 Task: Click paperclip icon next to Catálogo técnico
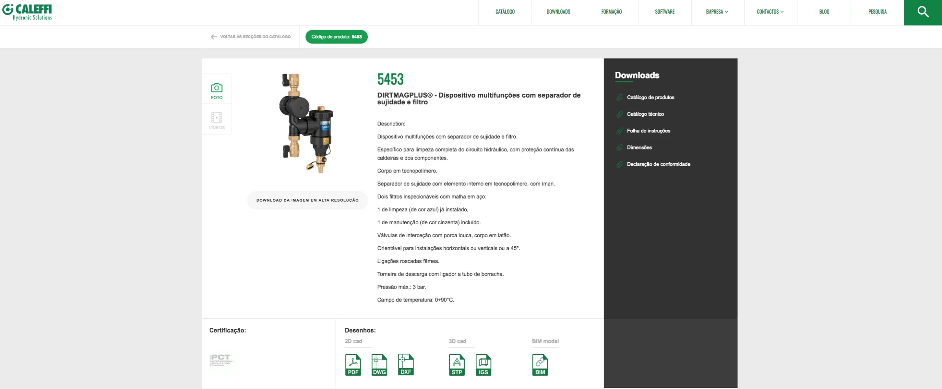(x=619, y=114)
